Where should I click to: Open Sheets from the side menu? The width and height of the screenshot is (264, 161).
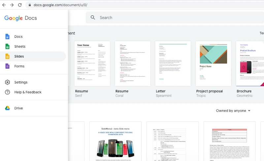pyautogui.click(x=33, y=46)
